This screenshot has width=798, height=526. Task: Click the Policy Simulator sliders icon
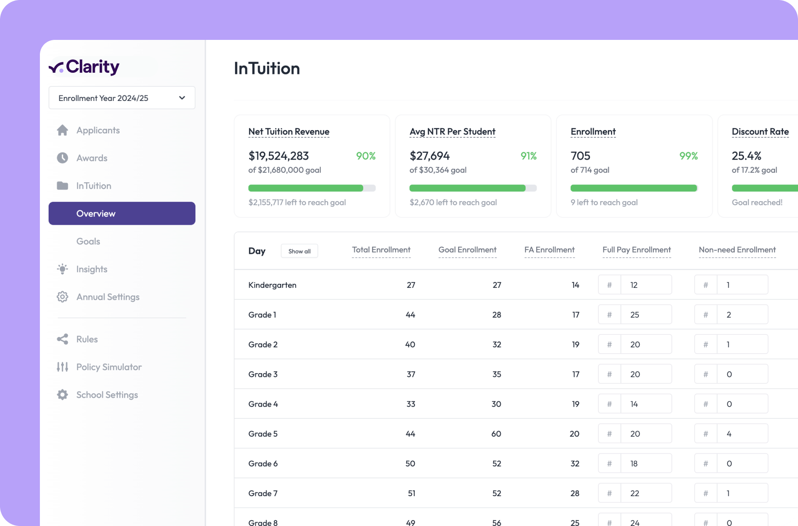coord(62,367)
